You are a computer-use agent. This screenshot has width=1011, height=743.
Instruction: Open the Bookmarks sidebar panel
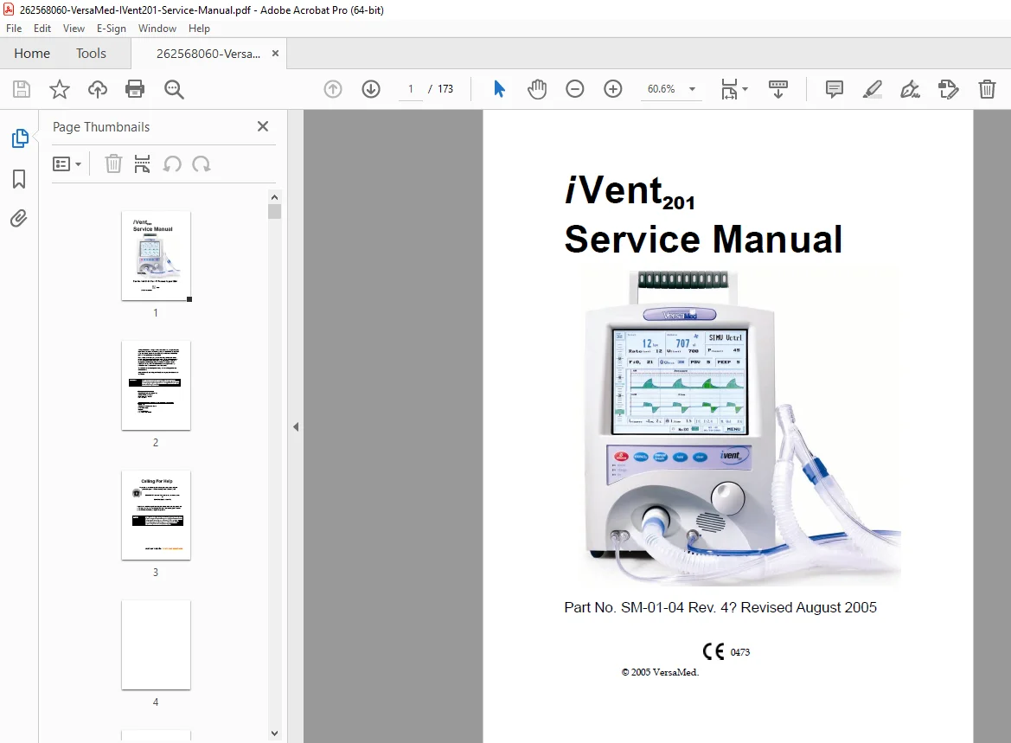[x=19, y=179]
